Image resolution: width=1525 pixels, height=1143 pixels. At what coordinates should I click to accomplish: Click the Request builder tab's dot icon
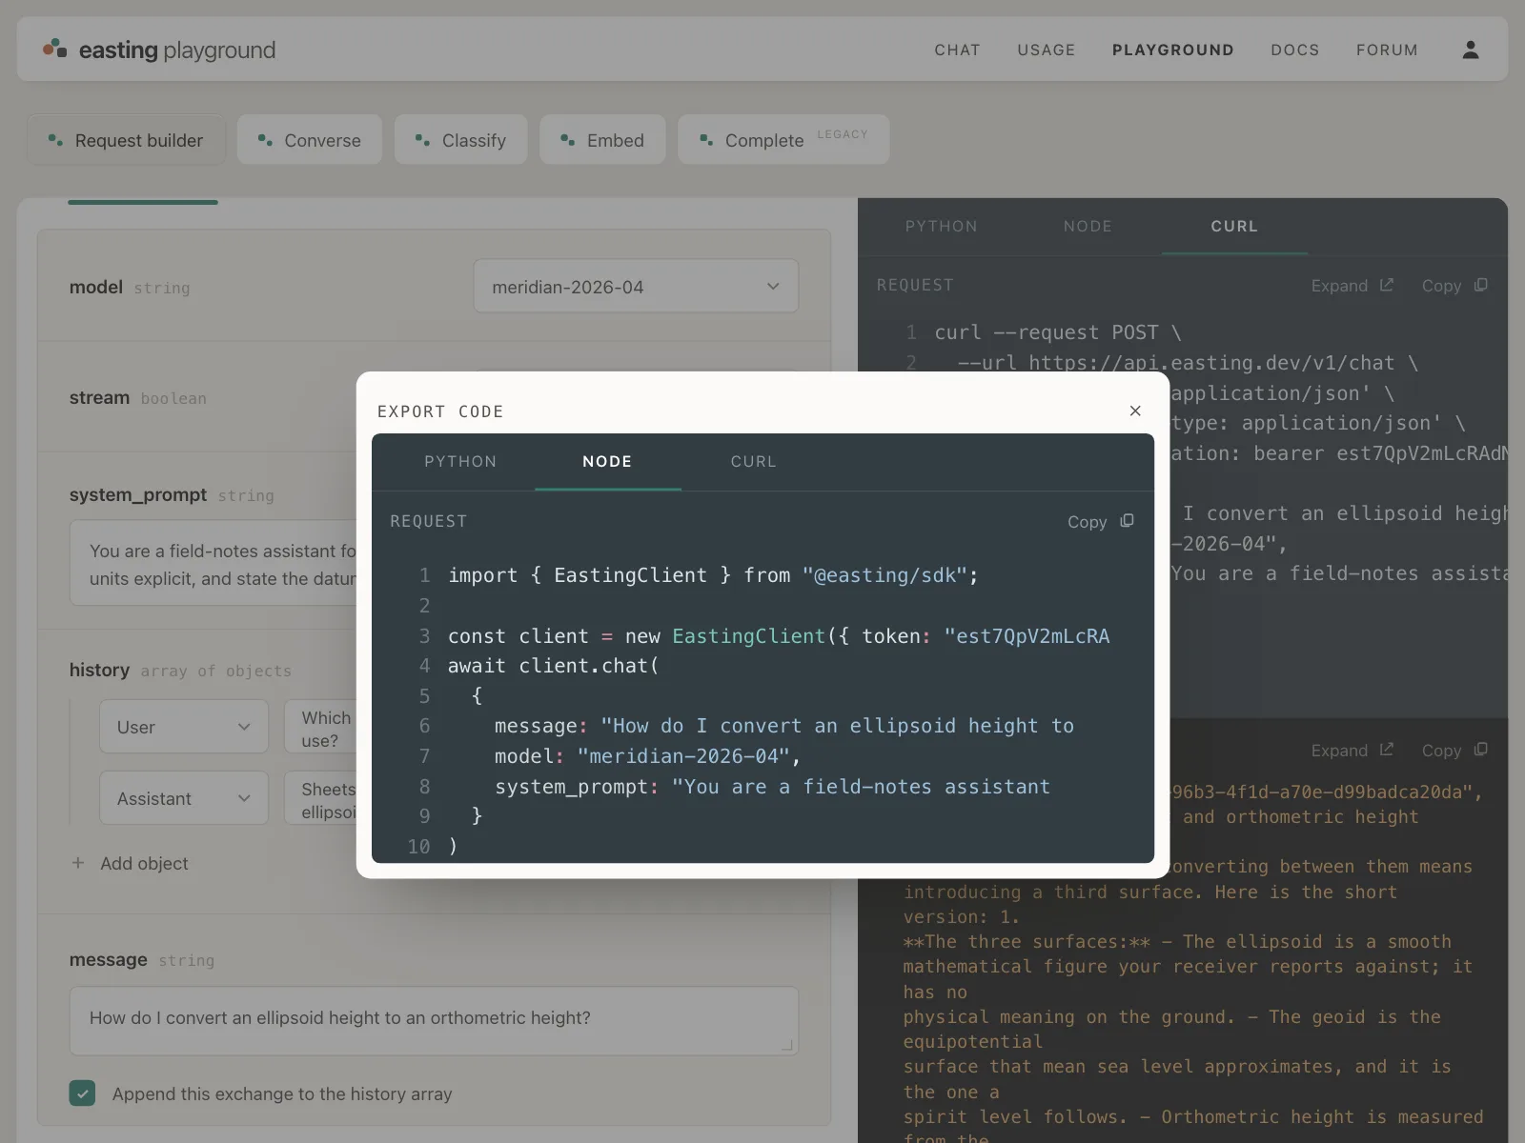tap(55, 140)
